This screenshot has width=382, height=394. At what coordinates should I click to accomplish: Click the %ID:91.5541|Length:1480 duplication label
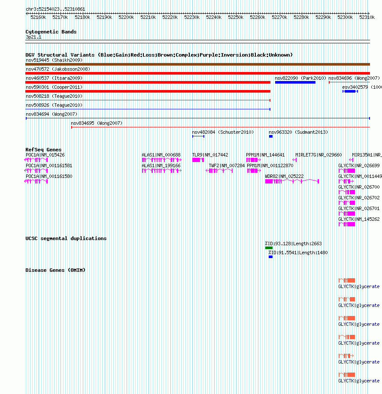point(298,253)
